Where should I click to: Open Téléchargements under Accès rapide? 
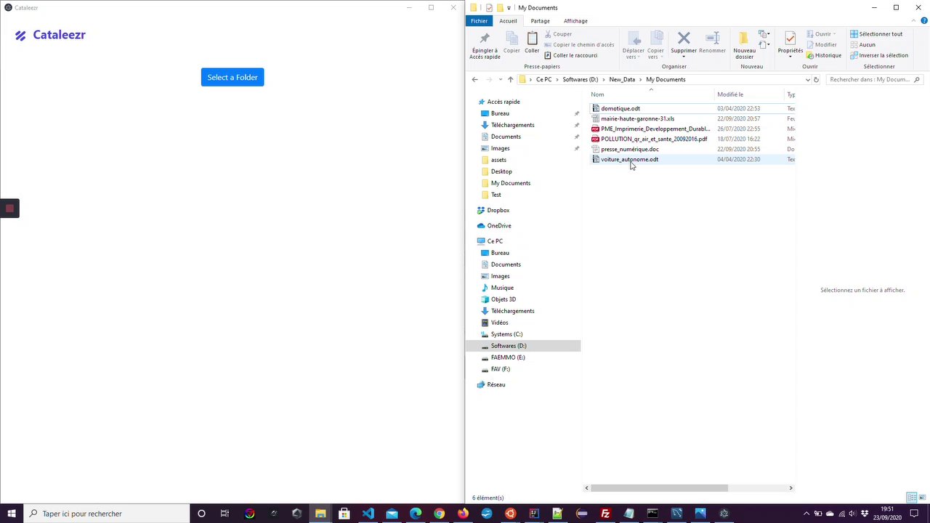(512, 125)
